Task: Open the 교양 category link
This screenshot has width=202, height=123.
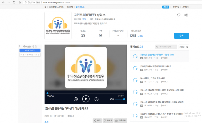Action: [x=84, y=19]
